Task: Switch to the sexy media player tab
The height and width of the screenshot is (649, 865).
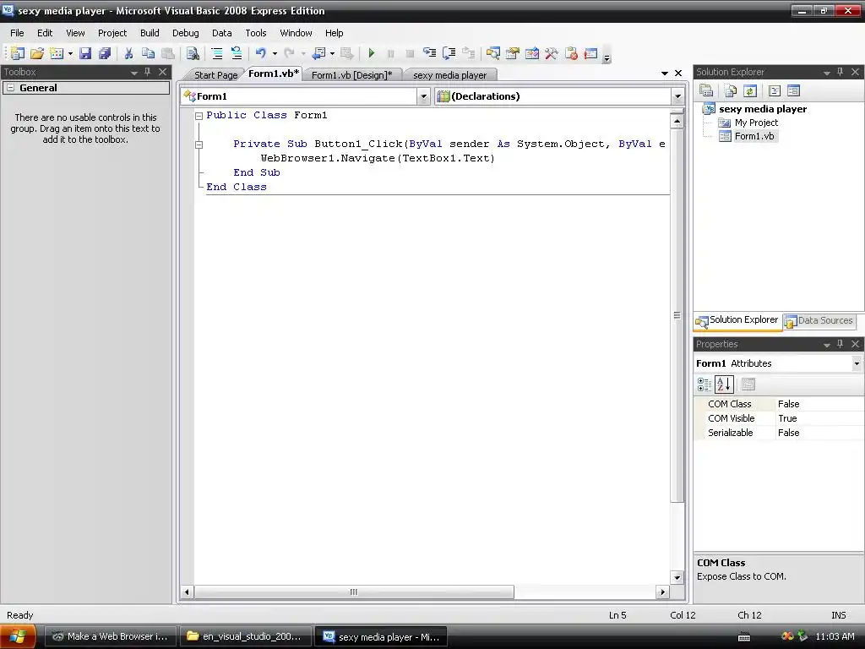Action: pos(449,75)
